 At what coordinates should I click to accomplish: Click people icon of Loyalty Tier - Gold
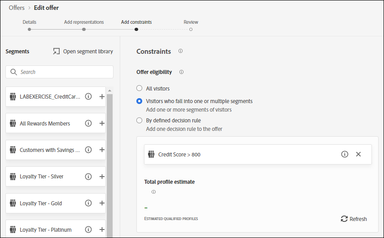point(13,203)
